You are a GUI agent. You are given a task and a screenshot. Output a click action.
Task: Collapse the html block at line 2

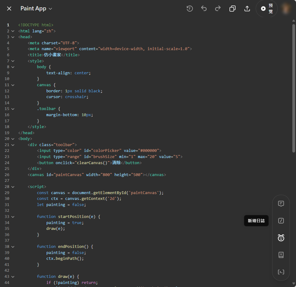pyautogui.click(x=13, y=31)
